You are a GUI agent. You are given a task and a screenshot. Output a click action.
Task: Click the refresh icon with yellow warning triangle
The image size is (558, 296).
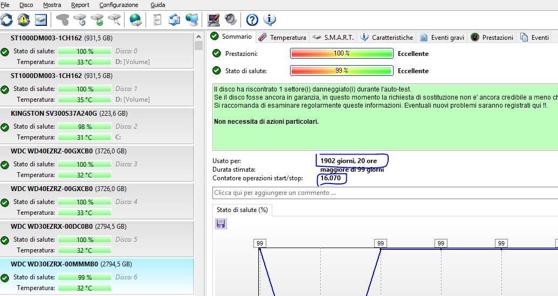(x=24, y=20)
